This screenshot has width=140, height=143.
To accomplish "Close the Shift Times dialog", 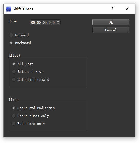I will [x=127, y=9].
